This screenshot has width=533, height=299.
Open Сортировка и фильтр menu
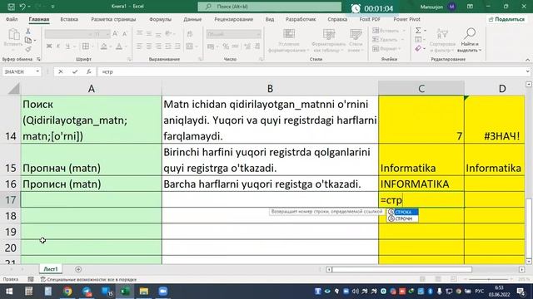[442, 41]
